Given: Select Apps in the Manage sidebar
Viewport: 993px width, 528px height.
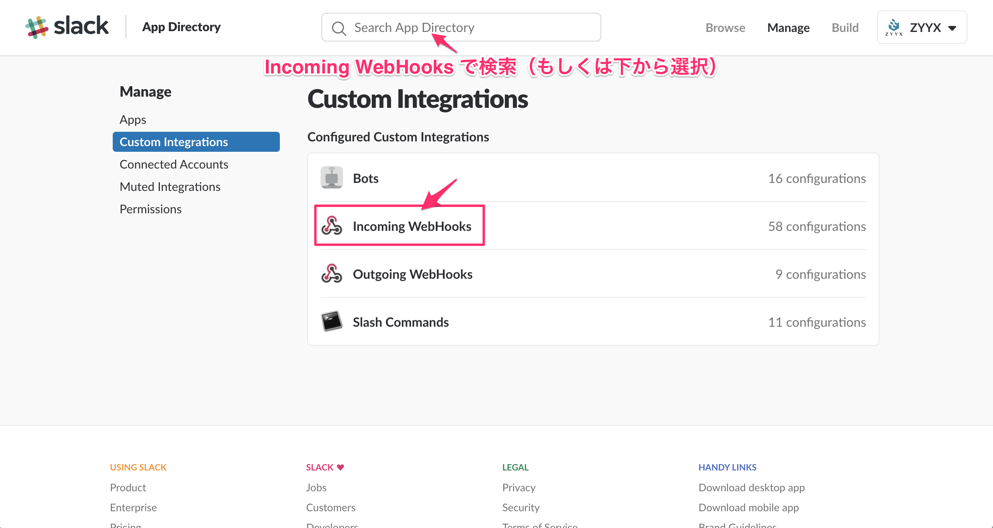Looking at the screenshot, I should [x=133, y=119].
